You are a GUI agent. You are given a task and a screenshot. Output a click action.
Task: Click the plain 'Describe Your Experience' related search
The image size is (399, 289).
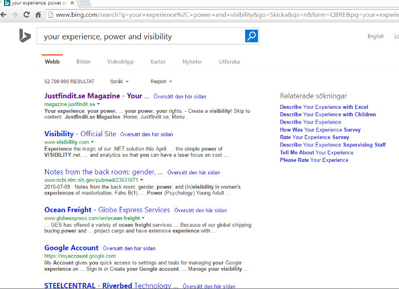(311, 122)
